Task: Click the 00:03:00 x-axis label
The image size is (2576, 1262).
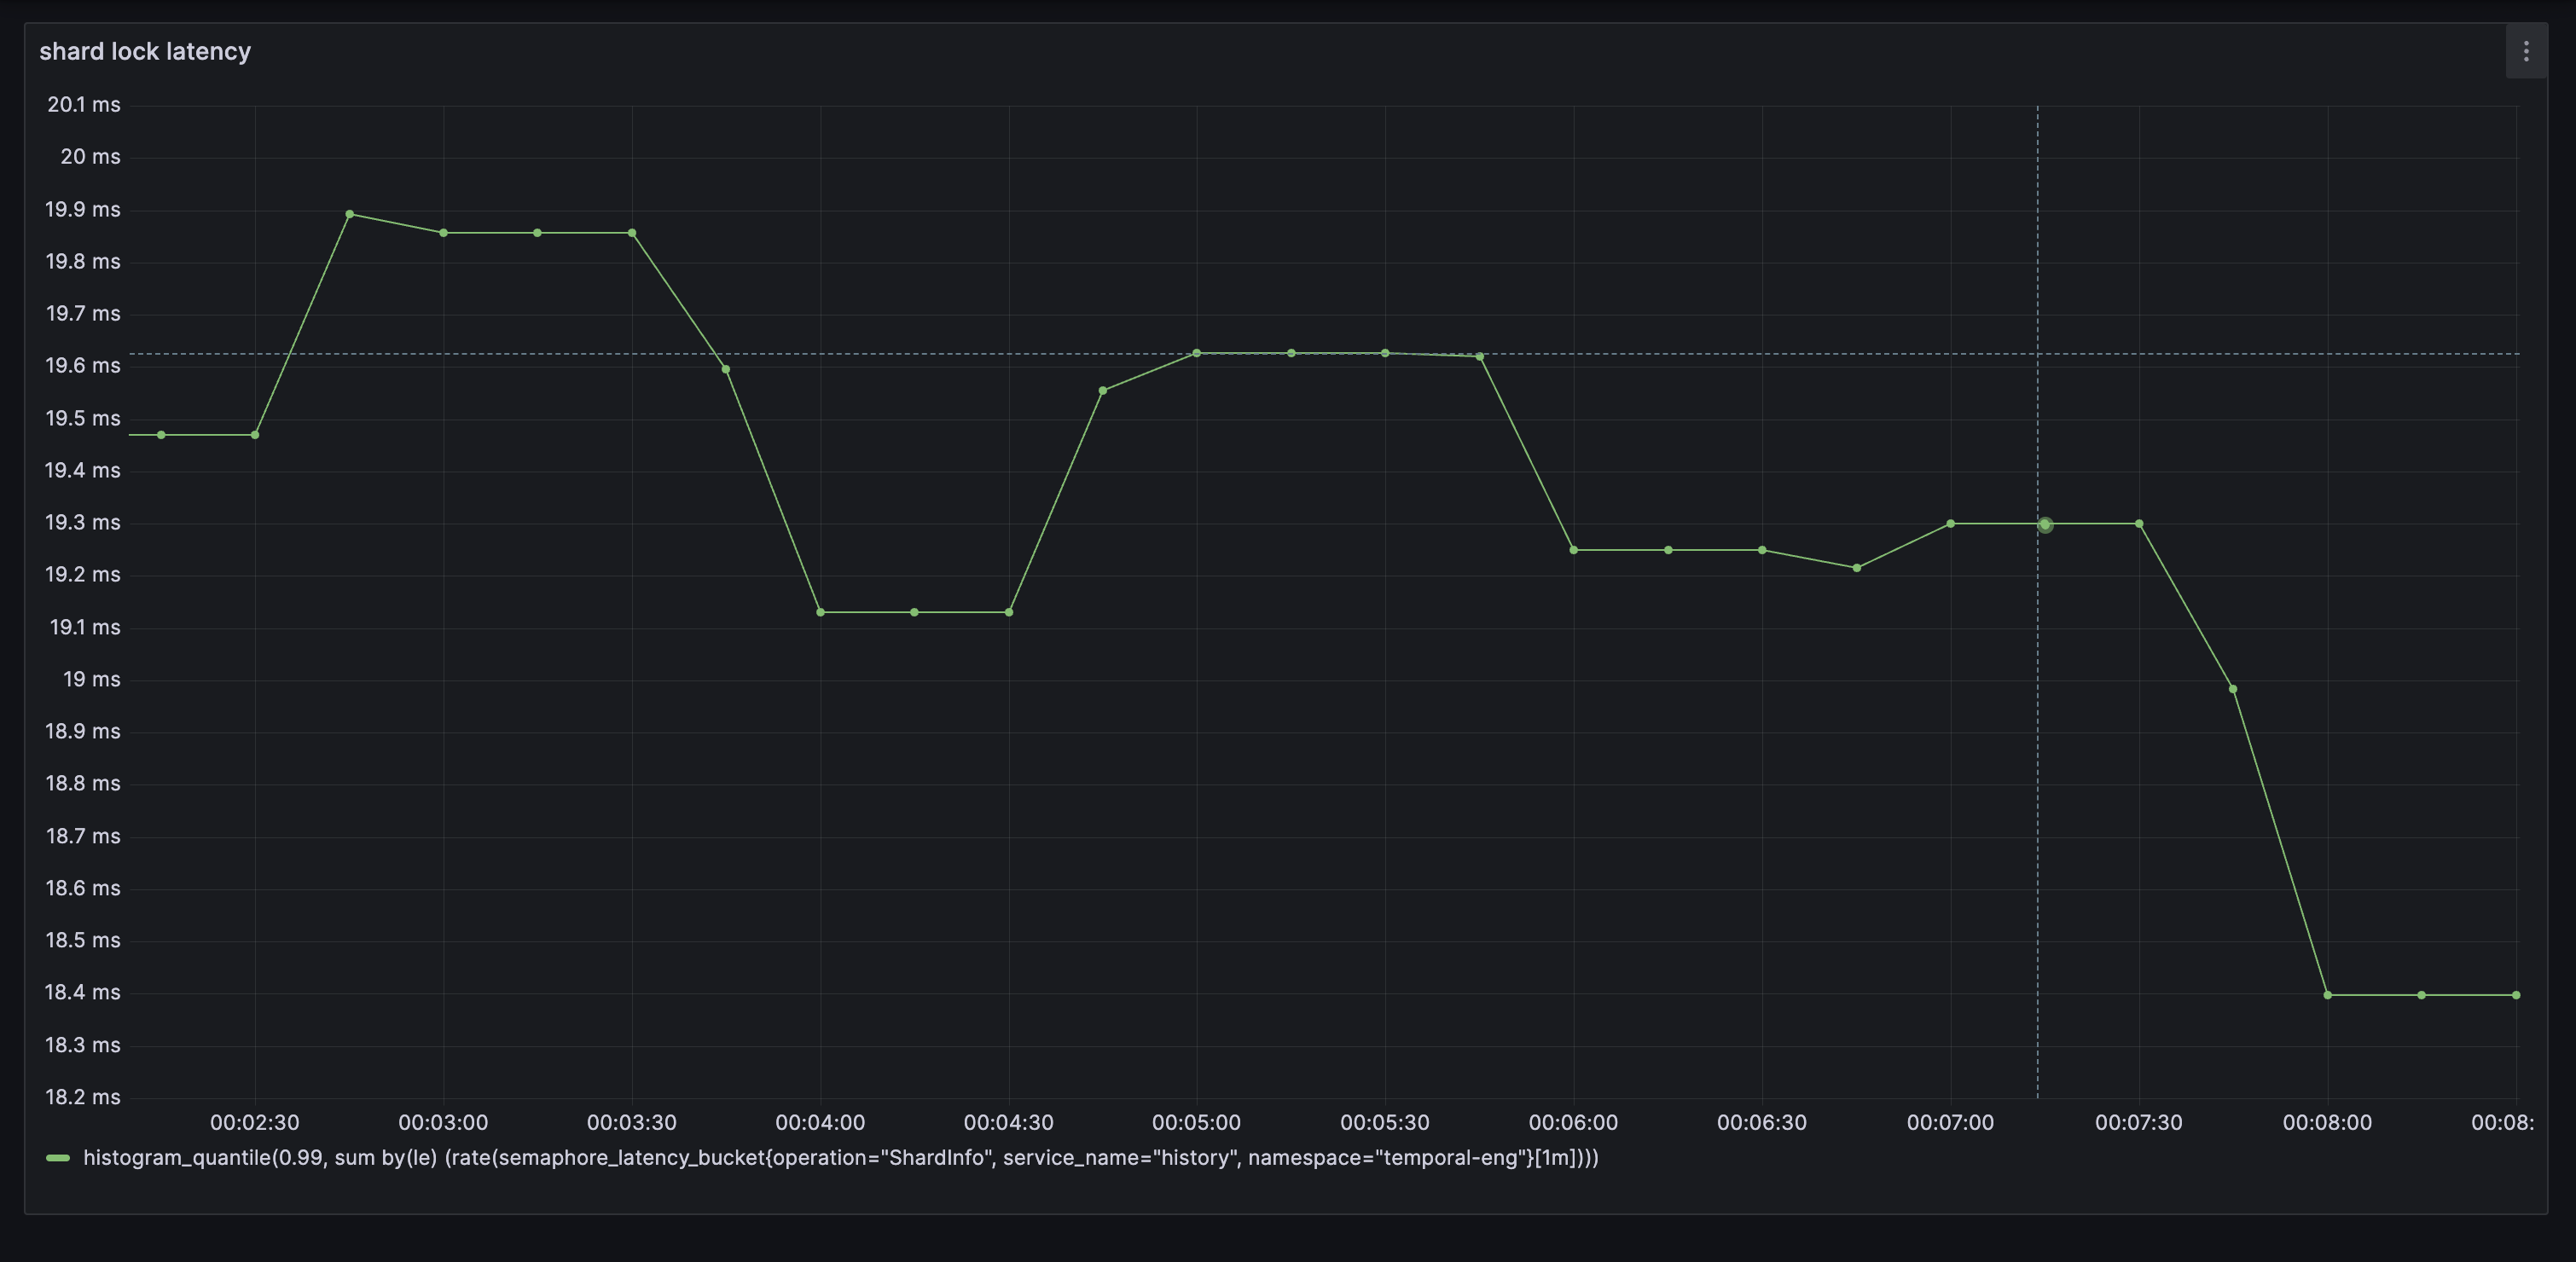Action: point(443,1122)
